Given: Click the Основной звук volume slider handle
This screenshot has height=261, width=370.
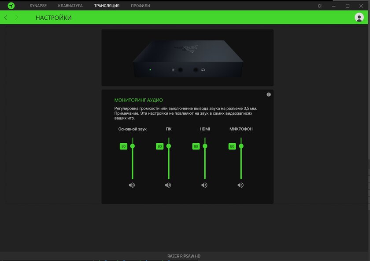Looking at the screenshot, I should pos(133,146).
